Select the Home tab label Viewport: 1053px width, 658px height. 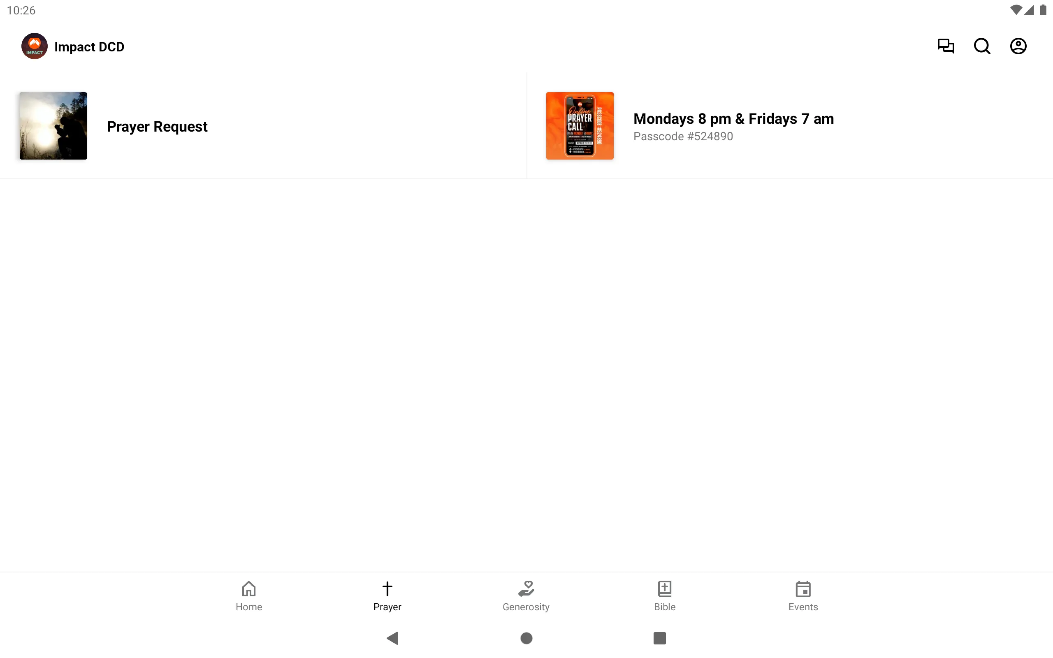tap(248, 607)
